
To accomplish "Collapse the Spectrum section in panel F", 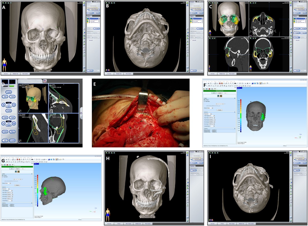I will pyautogui.click(x=235, y=112).
